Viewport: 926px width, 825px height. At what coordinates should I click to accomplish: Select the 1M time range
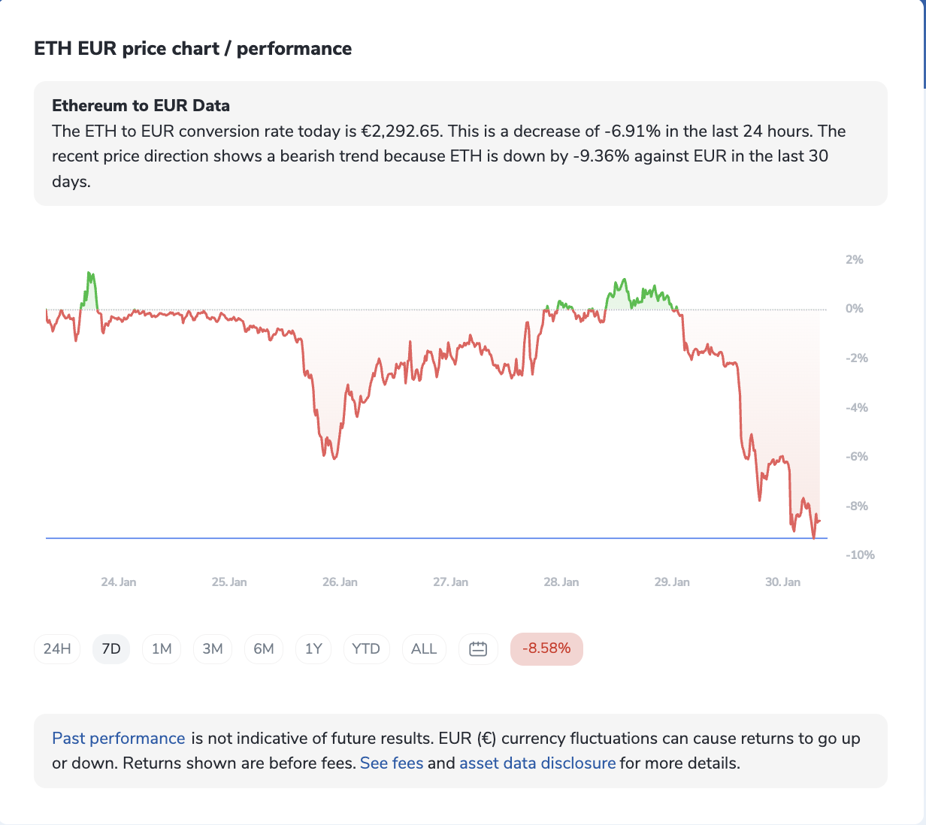click(162, 649)
